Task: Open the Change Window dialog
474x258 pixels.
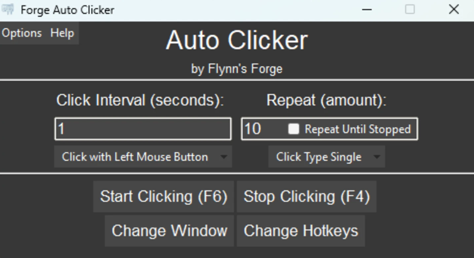Action: [x=169, y=231]
